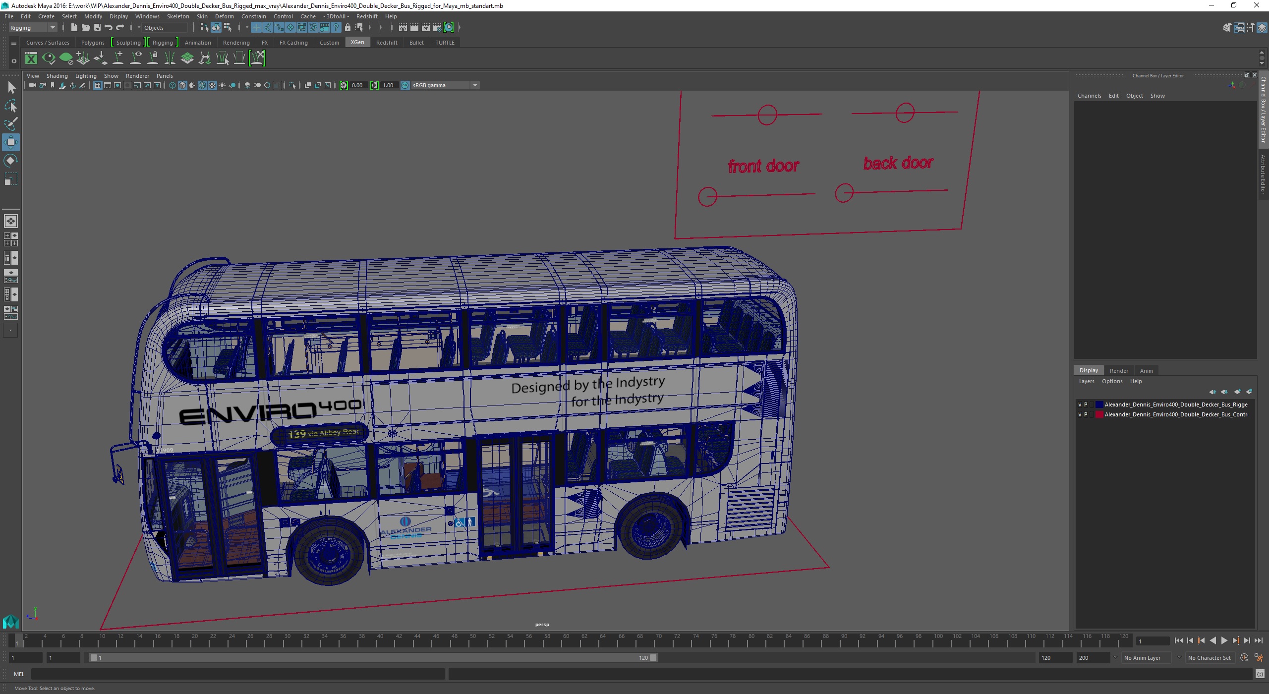Undo the last action
Screen dimensions: 1269x694
tap(108, 28)
